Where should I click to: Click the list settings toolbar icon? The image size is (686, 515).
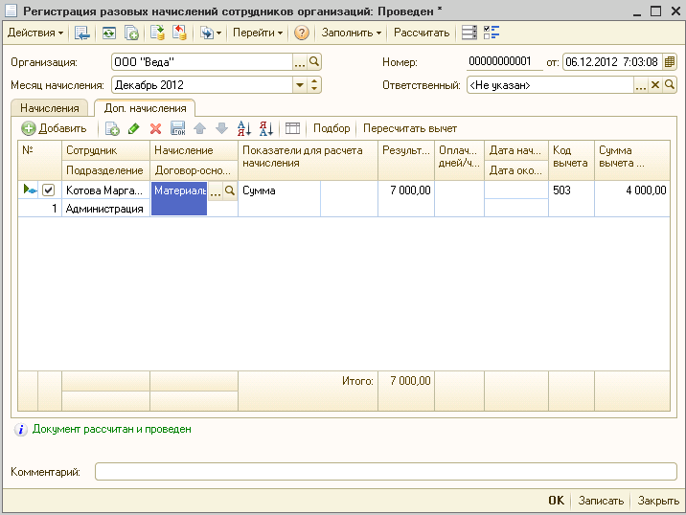click(469, 33)
